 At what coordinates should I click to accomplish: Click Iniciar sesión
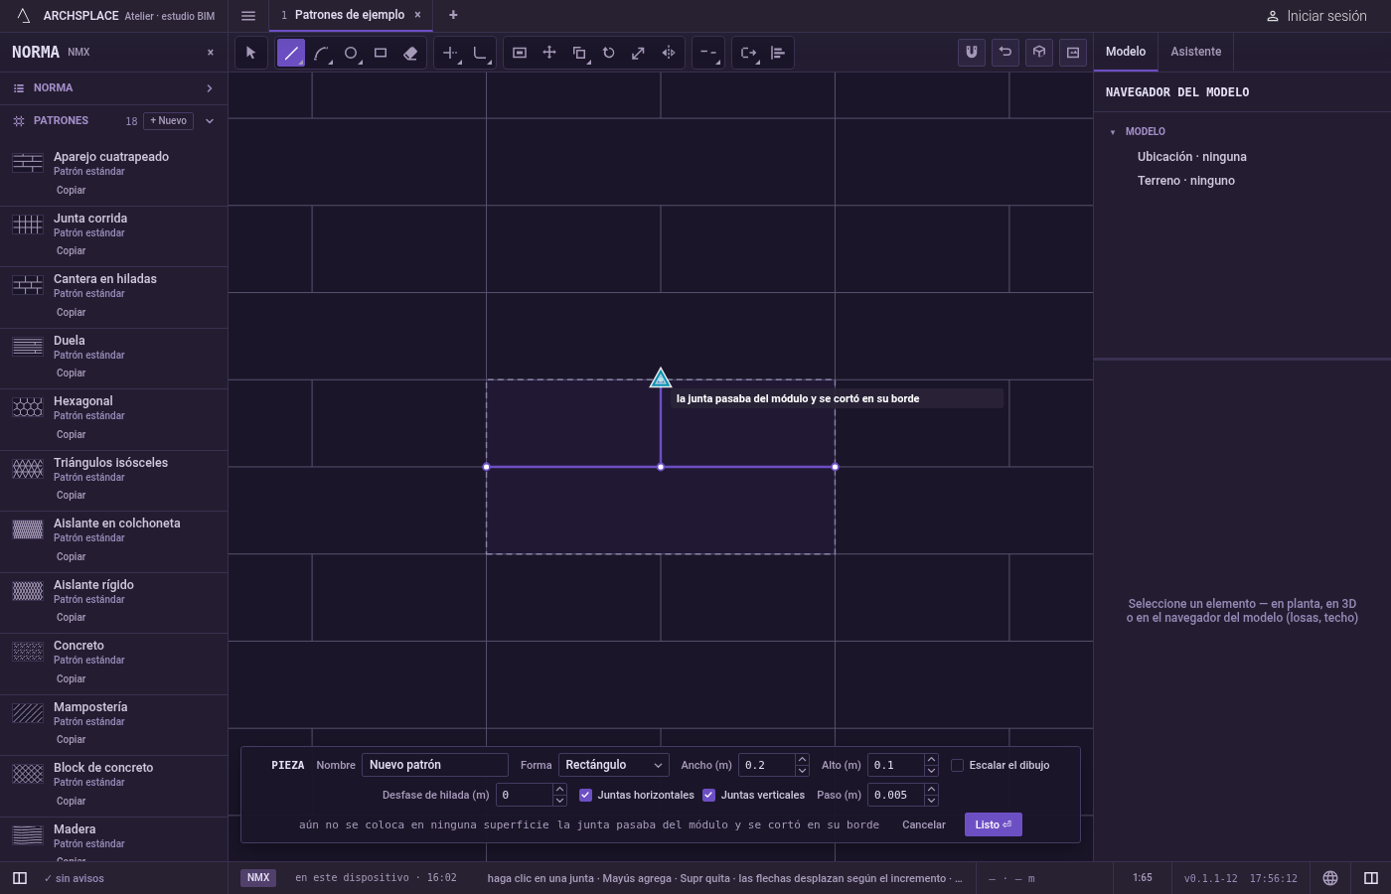1316,16
